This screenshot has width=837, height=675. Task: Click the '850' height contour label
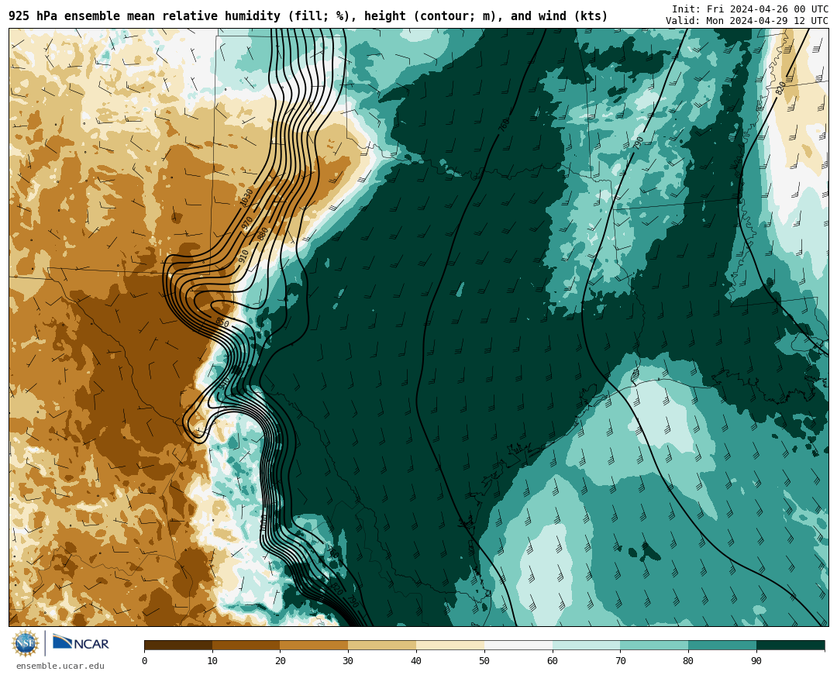pyautogui.click(x=222, y=322)
